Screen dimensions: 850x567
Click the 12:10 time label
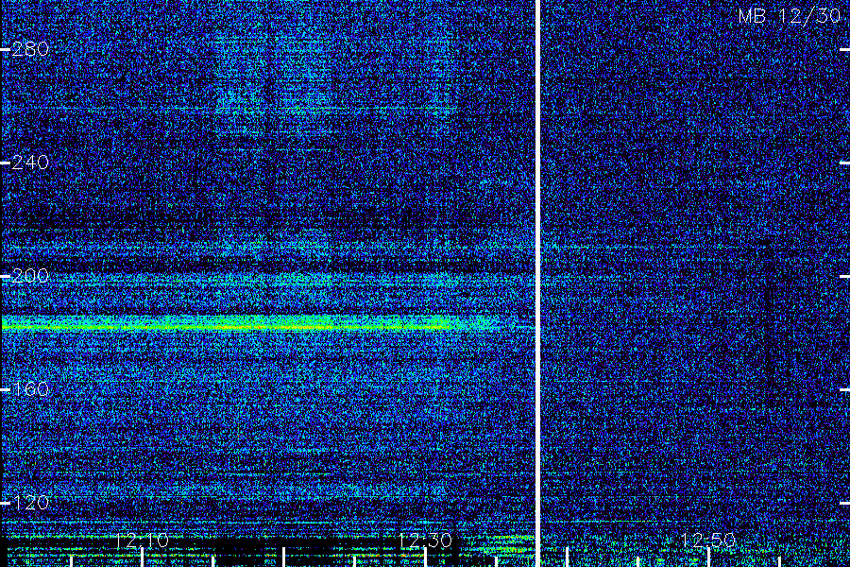tap(142, 540)
